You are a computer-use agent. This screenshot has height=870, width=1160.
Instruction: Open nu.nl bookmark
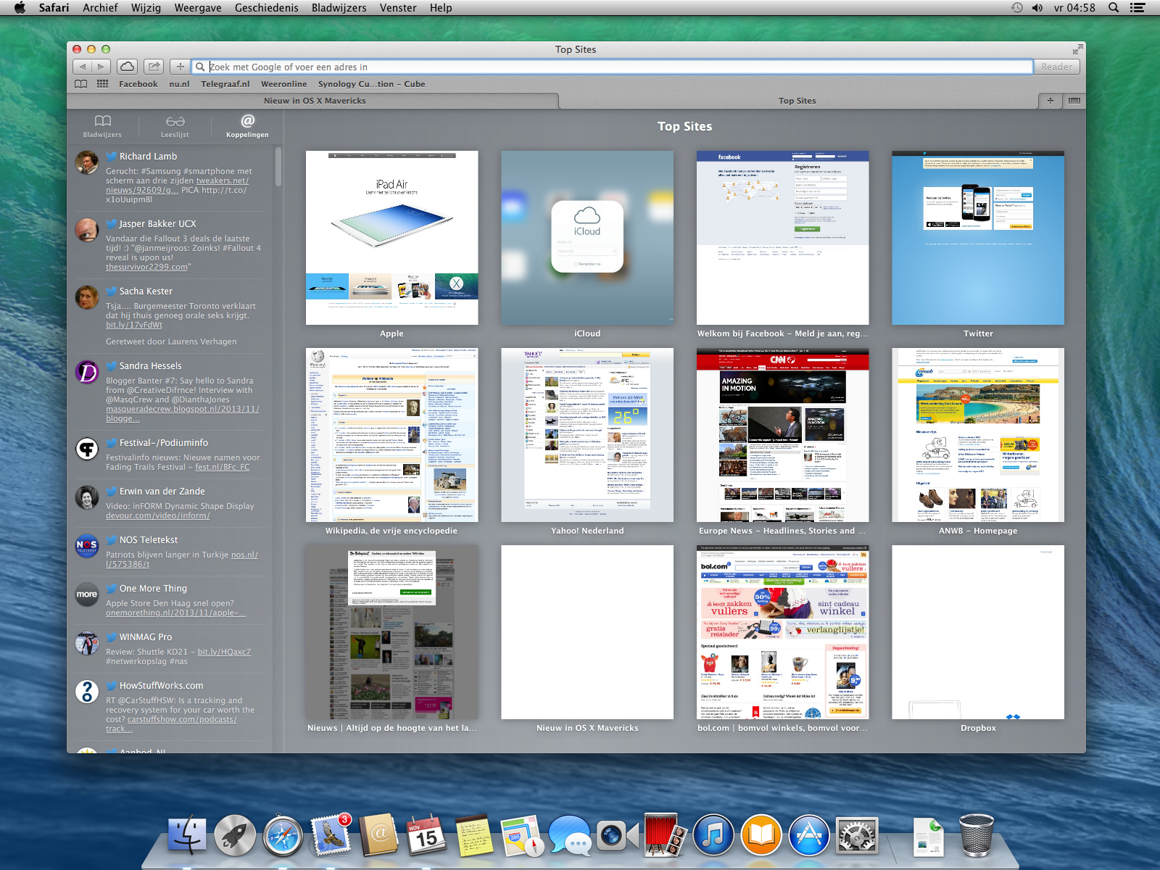click(x=179, y=84)
